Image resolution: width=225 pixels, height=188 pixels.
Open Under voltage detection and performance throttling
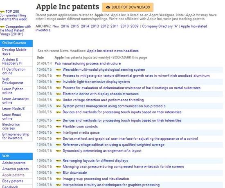click(x=103, y=100)
